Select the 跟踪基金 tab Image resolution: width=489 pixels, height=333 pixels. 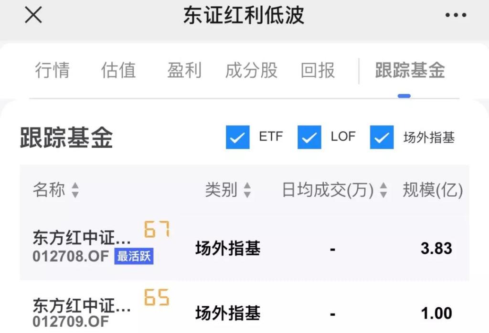pos(410,70)
